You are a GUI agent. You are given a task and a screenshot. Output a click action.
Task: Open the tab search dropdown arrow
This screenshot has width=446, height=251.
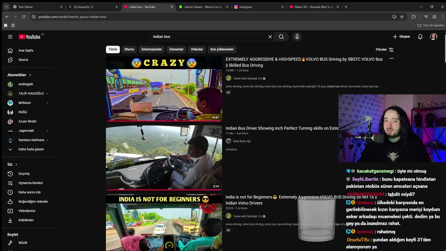6,7
